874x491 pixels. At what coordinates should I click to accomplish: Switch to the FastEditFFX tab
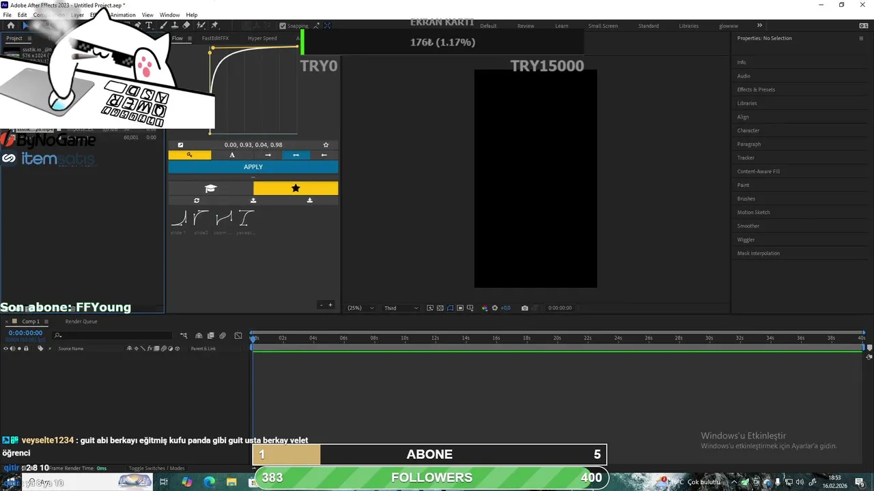pyautogui.click(x=215, y=38)
